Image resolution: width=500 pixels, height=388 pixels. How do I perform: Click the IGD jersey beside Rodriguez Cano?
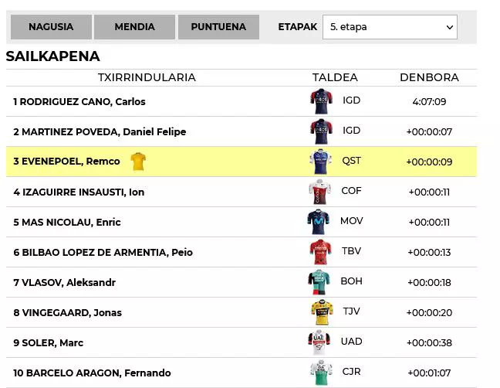pos(320,101)
